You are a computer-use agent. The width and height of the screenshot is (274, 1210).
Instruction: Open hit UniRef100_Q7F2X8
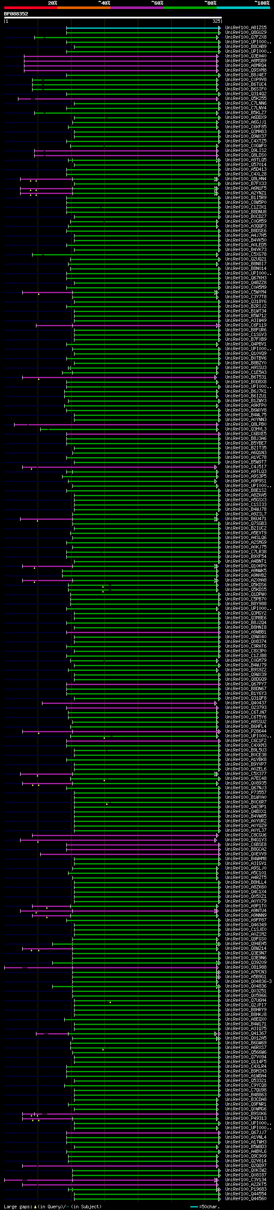click(x=245, y=37)
